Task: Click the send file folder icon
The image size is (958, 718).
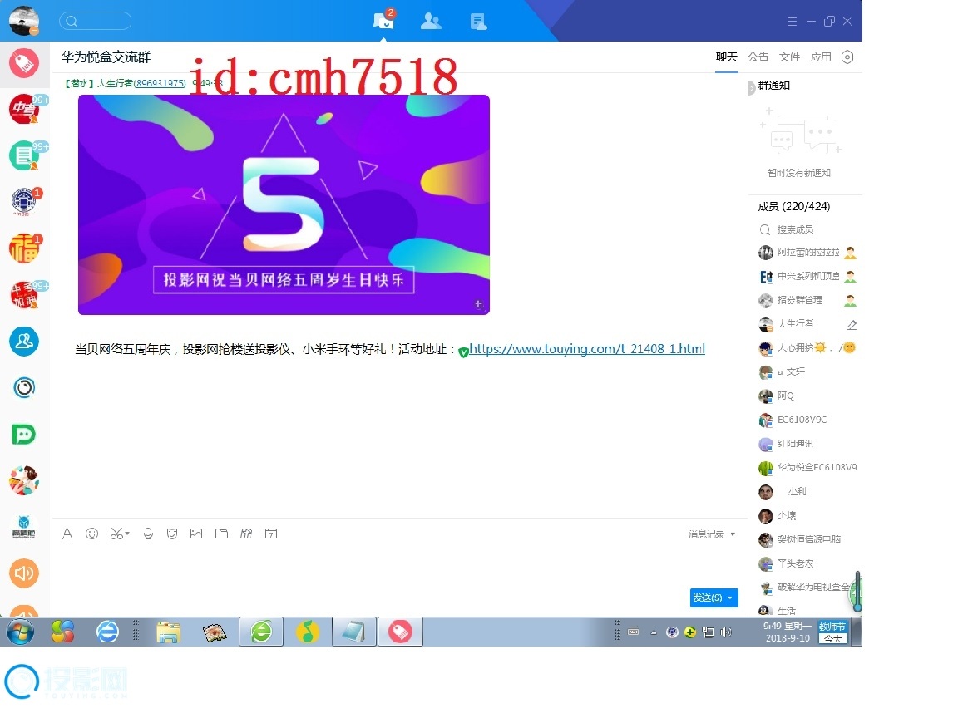Action: click(221, 534)
